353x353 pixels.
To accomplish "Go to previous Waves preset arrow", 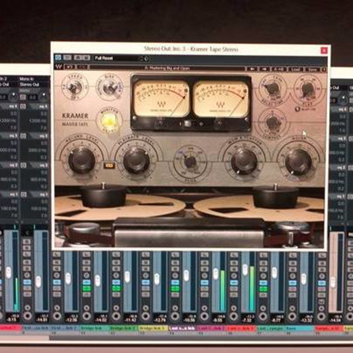I will [x=252, y=69].
